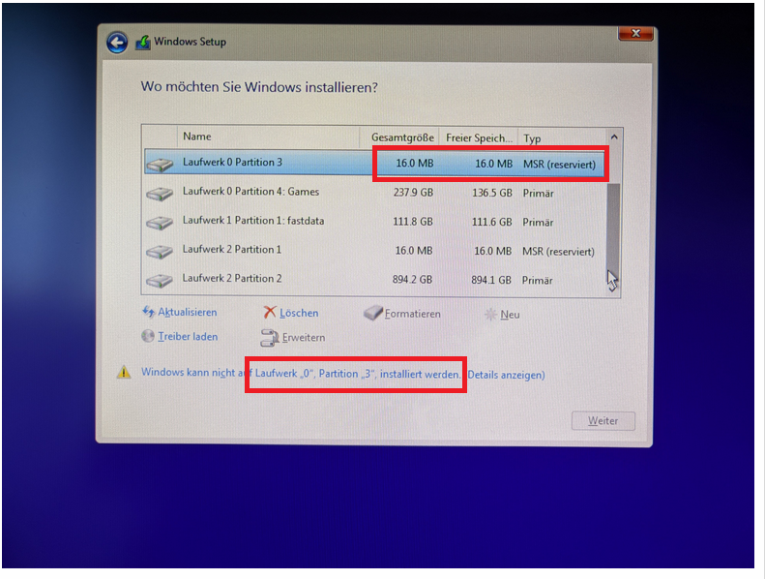Click Primär type of fastdata partition

[538, 223]
